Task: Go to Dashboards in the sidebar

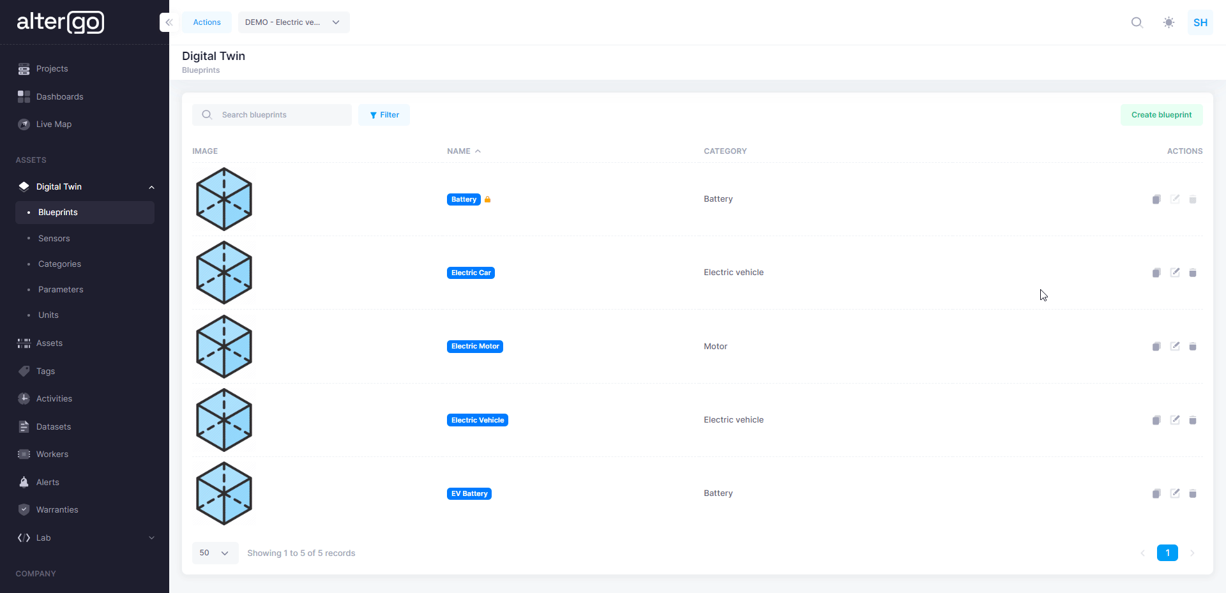Action: 59,96
